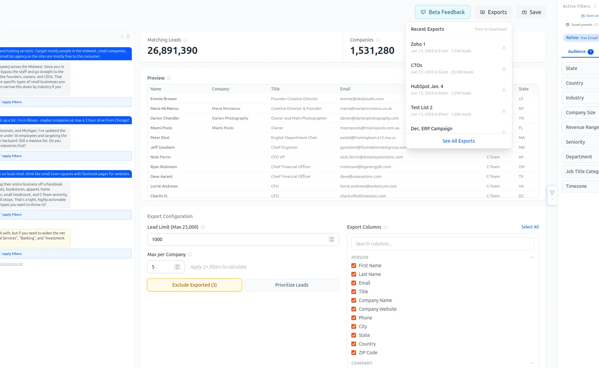
Task: Uncheck the Company Name checkbox
Action: (354, 300)
